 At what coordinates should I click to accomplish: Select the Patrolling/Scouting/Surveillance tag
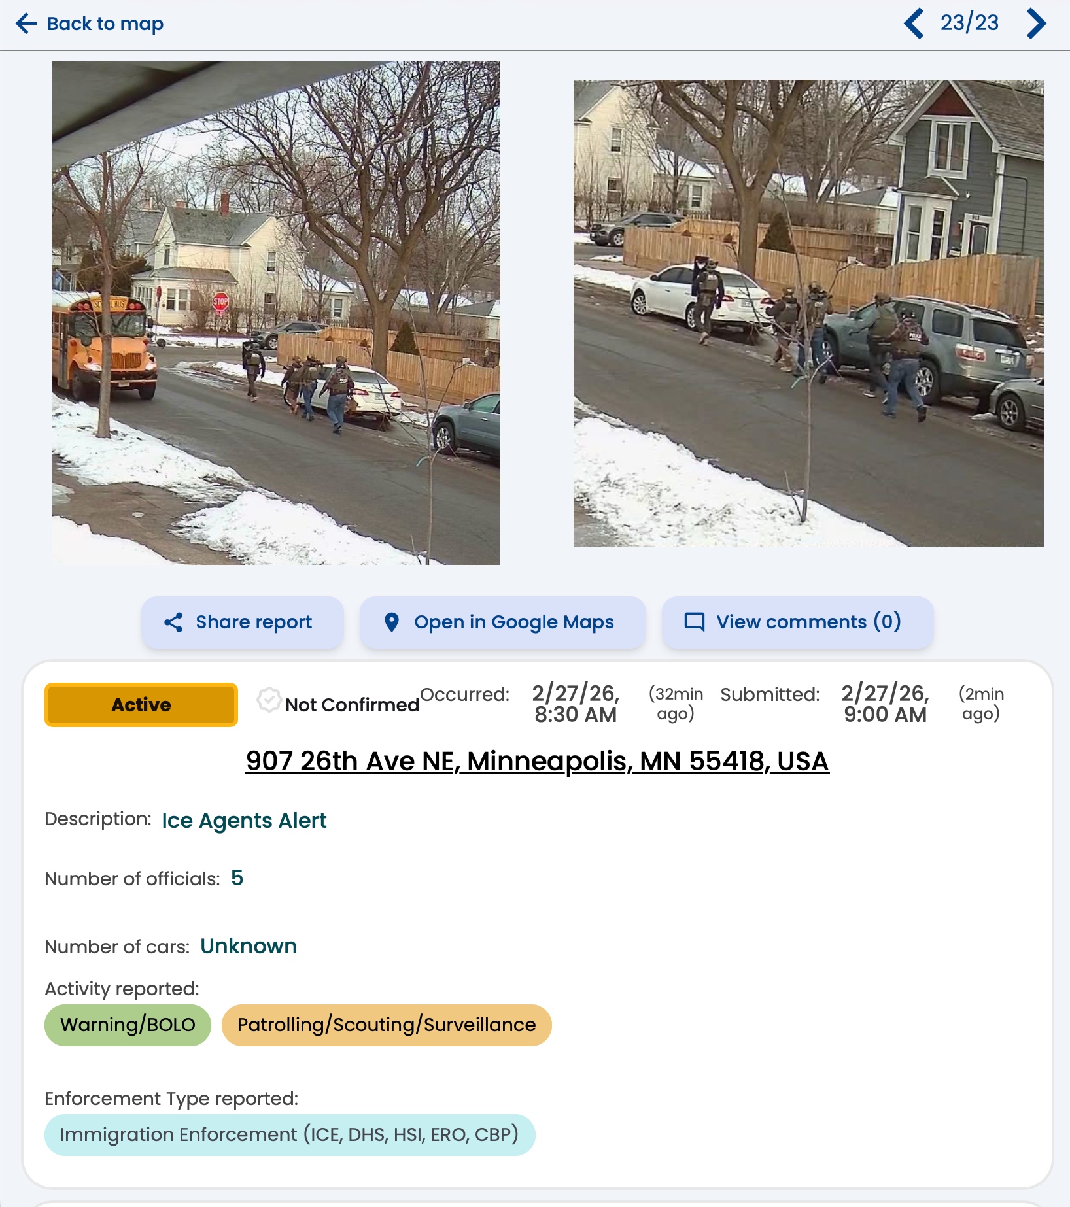pos(387,1025)
